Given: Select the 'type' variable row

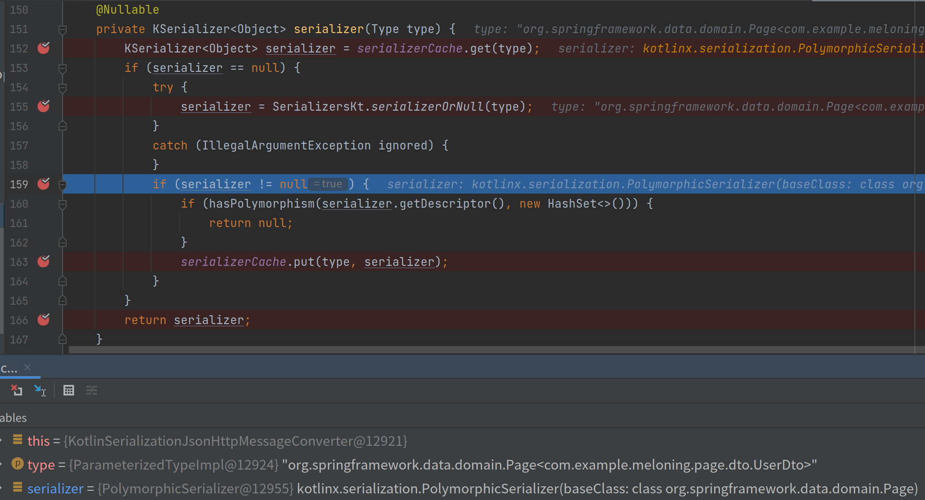Looking at the screenshot, I should [x=462, y=465].
